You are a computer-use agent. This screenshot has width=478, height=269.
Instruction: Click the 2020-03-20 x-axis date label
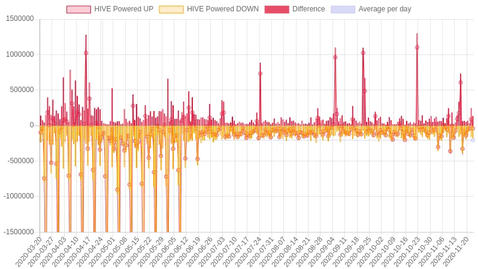tap(28, 252)
